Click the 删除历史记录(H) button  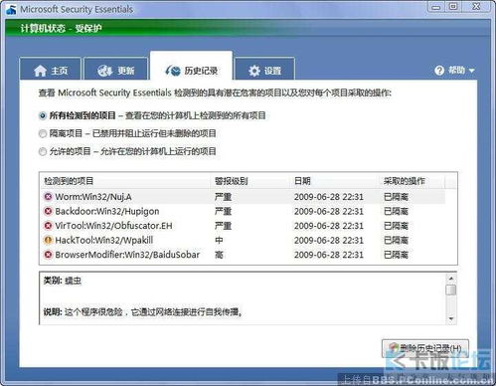point(425,348)
